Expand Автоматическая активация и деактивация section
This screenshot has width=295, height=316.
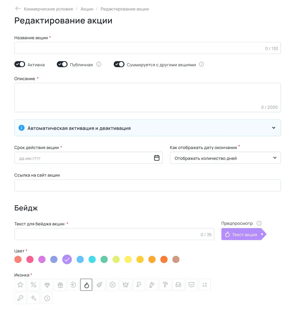pos(274,128)
